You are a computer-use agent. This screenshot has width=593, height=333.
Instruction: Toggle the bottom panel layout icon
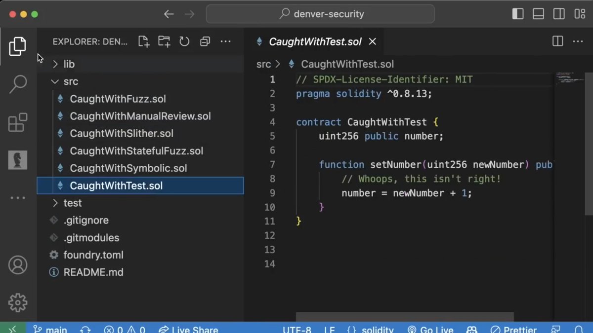tap(539, 14)
